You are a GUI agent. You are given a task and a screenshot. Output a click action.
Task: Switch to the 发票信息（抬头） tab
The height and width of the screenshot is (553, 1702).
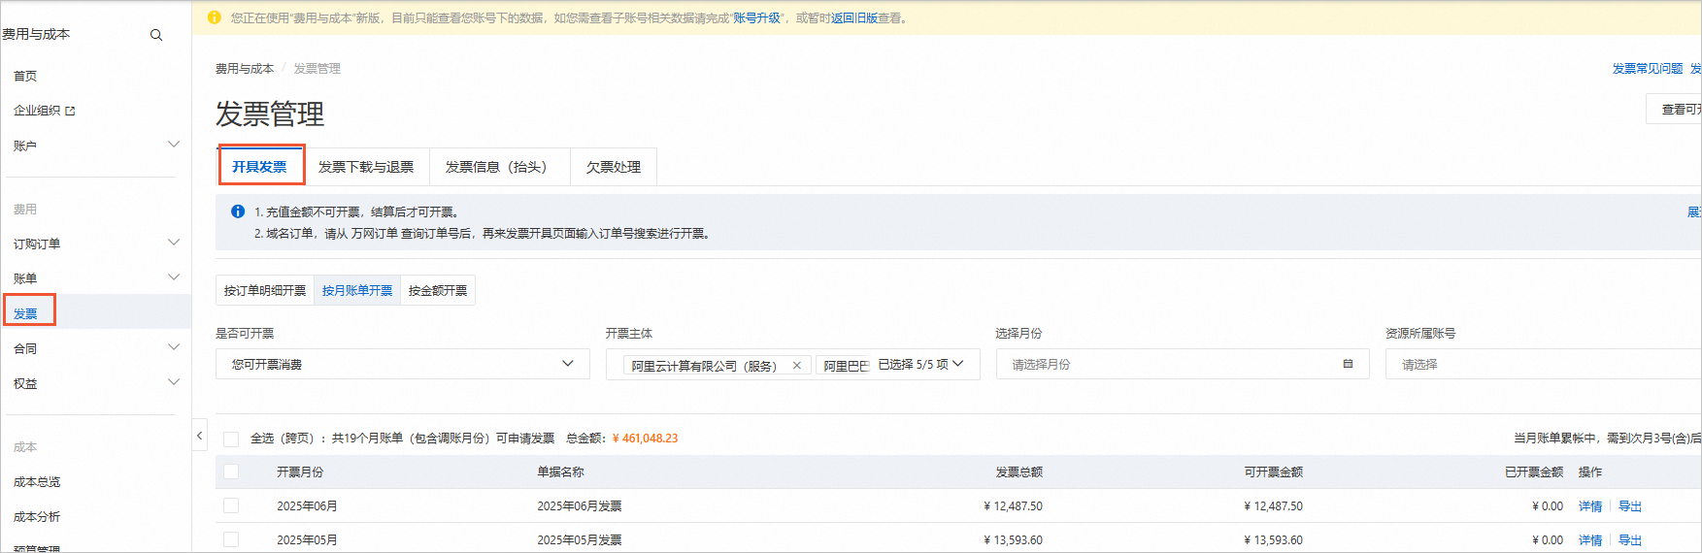(500, 167)
